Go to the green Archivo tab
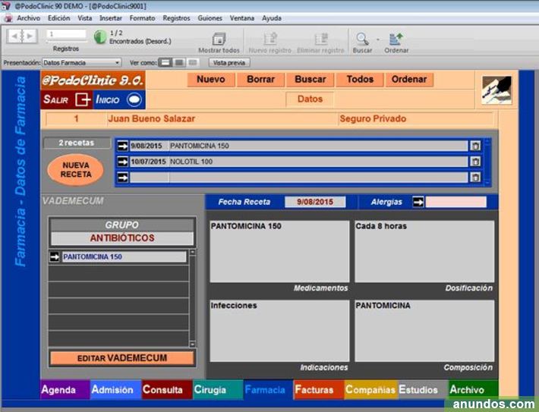The height and width of the screenshot is (412, 539). tap(474, 390)
